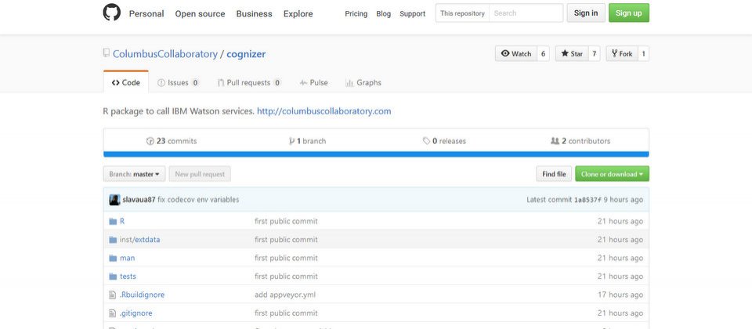
Task: View the watchers count 6
Action: coord(544,54)
